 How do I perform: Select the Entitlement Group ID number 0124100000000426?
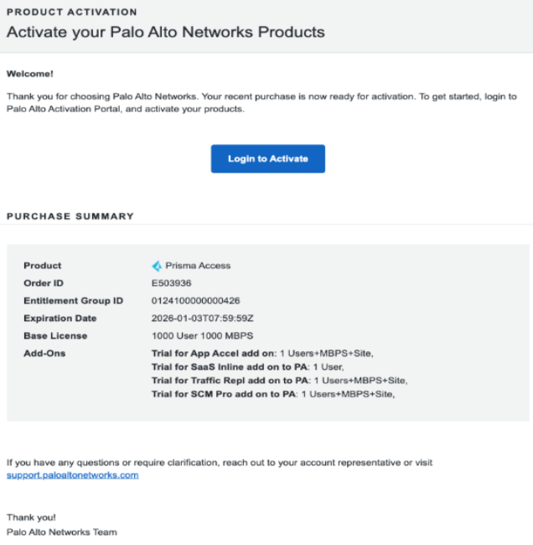[195, 301]
